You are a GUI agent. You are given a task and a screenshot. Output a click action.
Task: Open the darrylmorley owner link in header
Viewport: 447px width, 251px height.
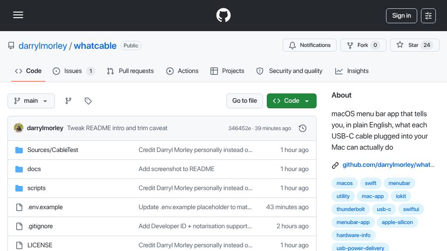coord(43,46)
